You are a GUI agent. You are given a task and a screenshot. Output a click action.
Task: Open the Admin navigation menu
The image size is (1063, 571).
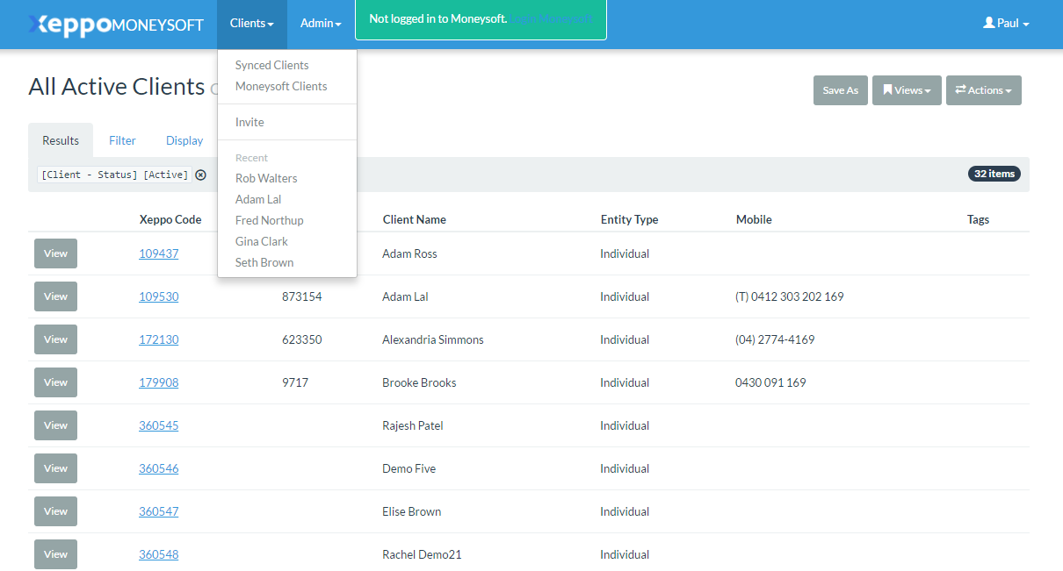[x=321, y=24]
